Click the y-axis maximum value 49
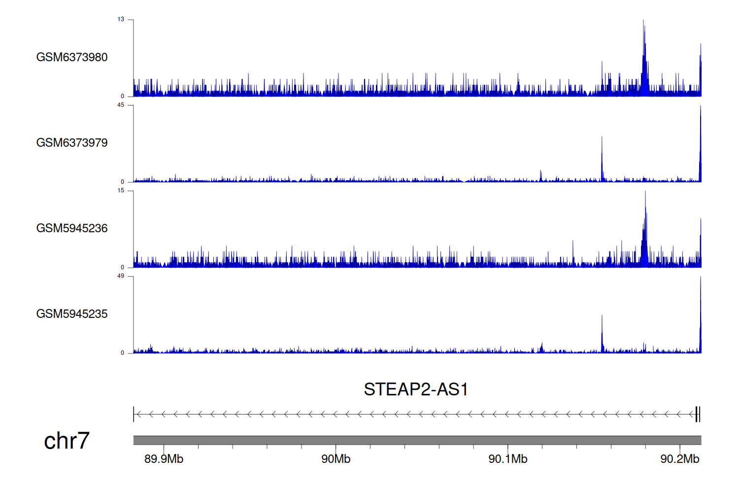739x483 pixels. [x=121, y=276]
